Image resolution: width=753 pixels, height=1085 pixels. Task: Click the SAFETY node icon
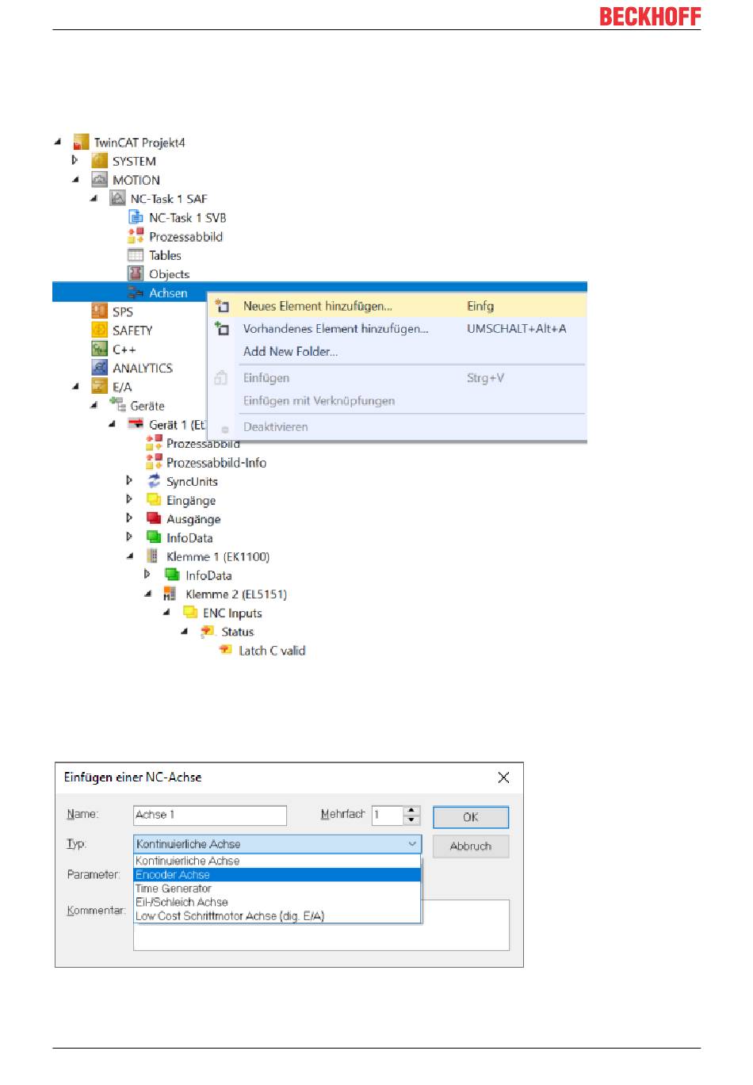[99, 330]
